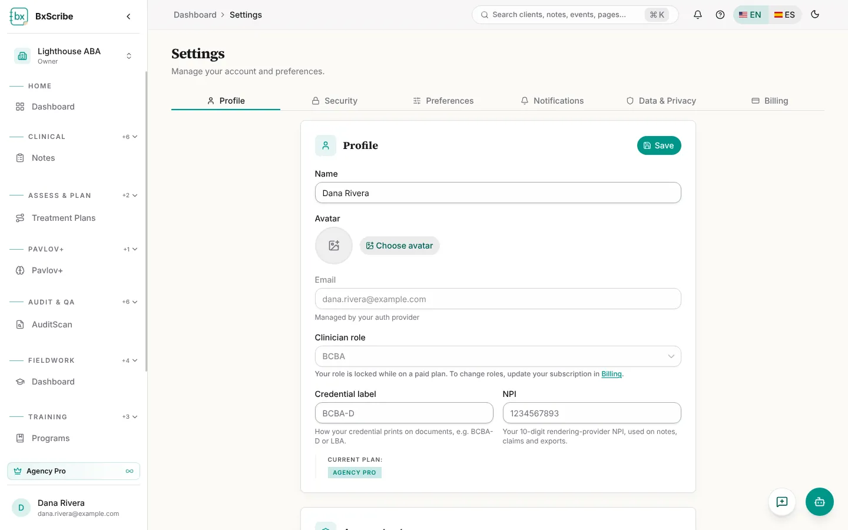Expand the Audit & QA section +6
The height and width of the screenshot is (530, 848).
click(130, 302)
